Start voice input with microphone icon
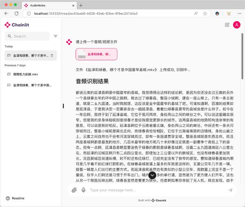This screenshot has height=207, width=245. tap(83, 190)
